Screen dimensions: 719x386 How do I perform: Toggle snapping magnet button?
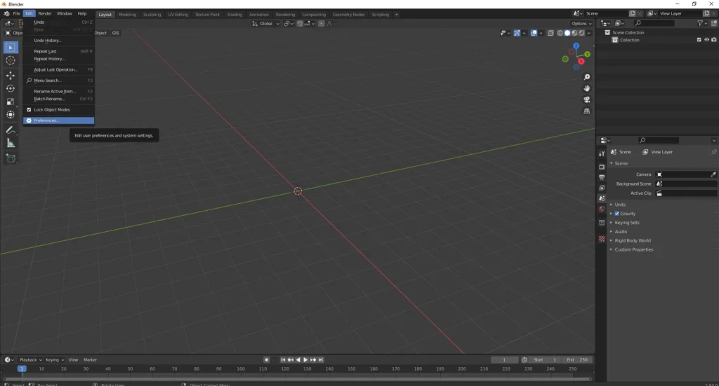pyautogui.click(x=300, y=24)
